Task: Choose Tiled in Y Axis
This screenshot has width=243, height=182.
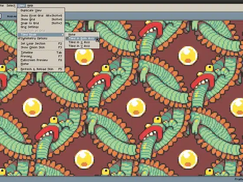Action: 82,46
